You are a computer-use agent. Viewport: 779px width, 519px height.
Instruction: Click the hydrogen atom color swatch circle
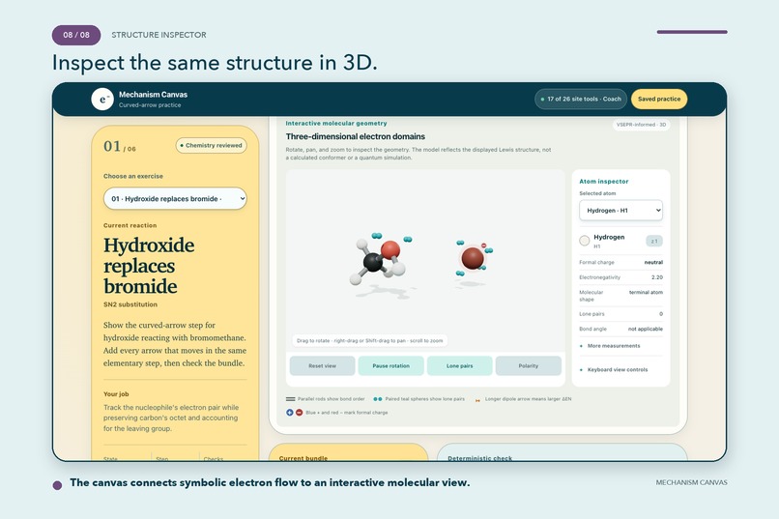(585, 241)
